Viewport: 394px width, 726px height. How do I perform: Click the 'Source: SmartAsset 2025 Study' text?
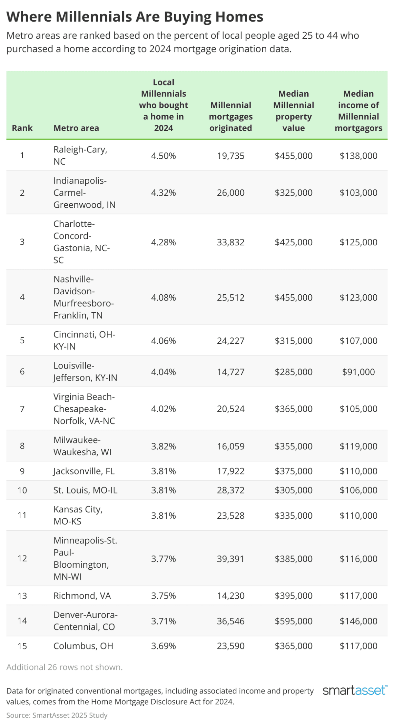tap(57, 715)
